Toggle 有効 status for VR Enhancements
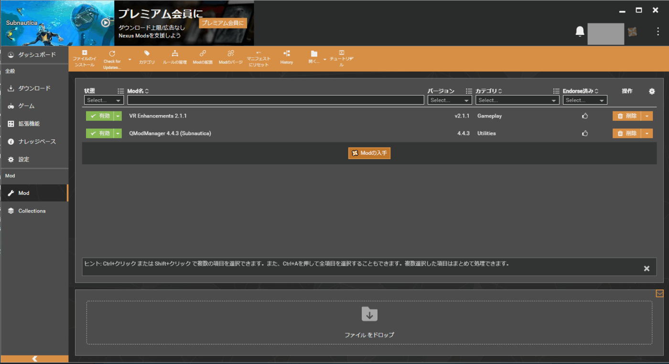This screenshot has width=669, height=364. pos(99,116)
